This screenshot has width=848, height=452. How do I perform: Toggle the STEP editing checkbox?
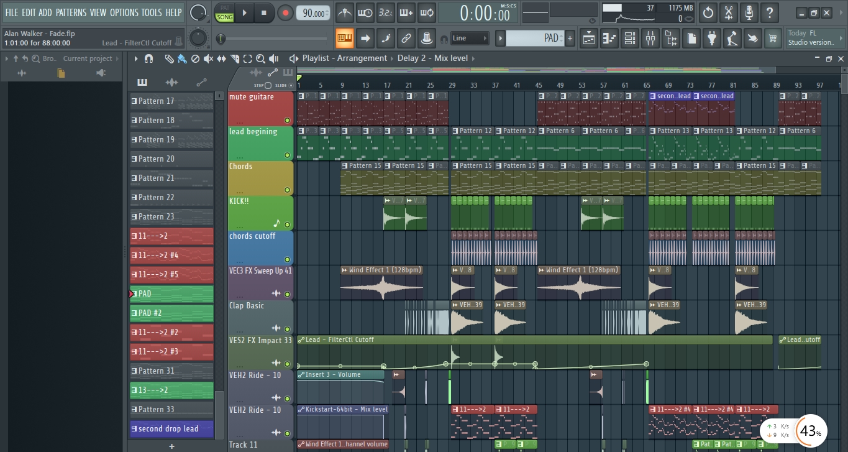coord(268,85)
